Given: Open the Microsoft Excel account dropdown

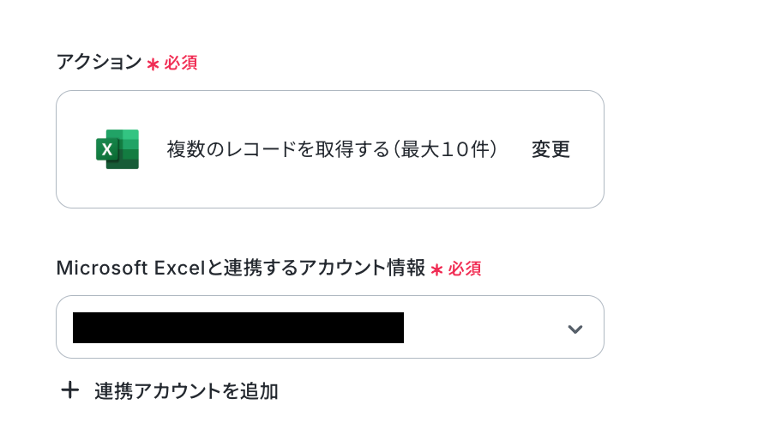Looking at the screenshot, I should (330, 327).
